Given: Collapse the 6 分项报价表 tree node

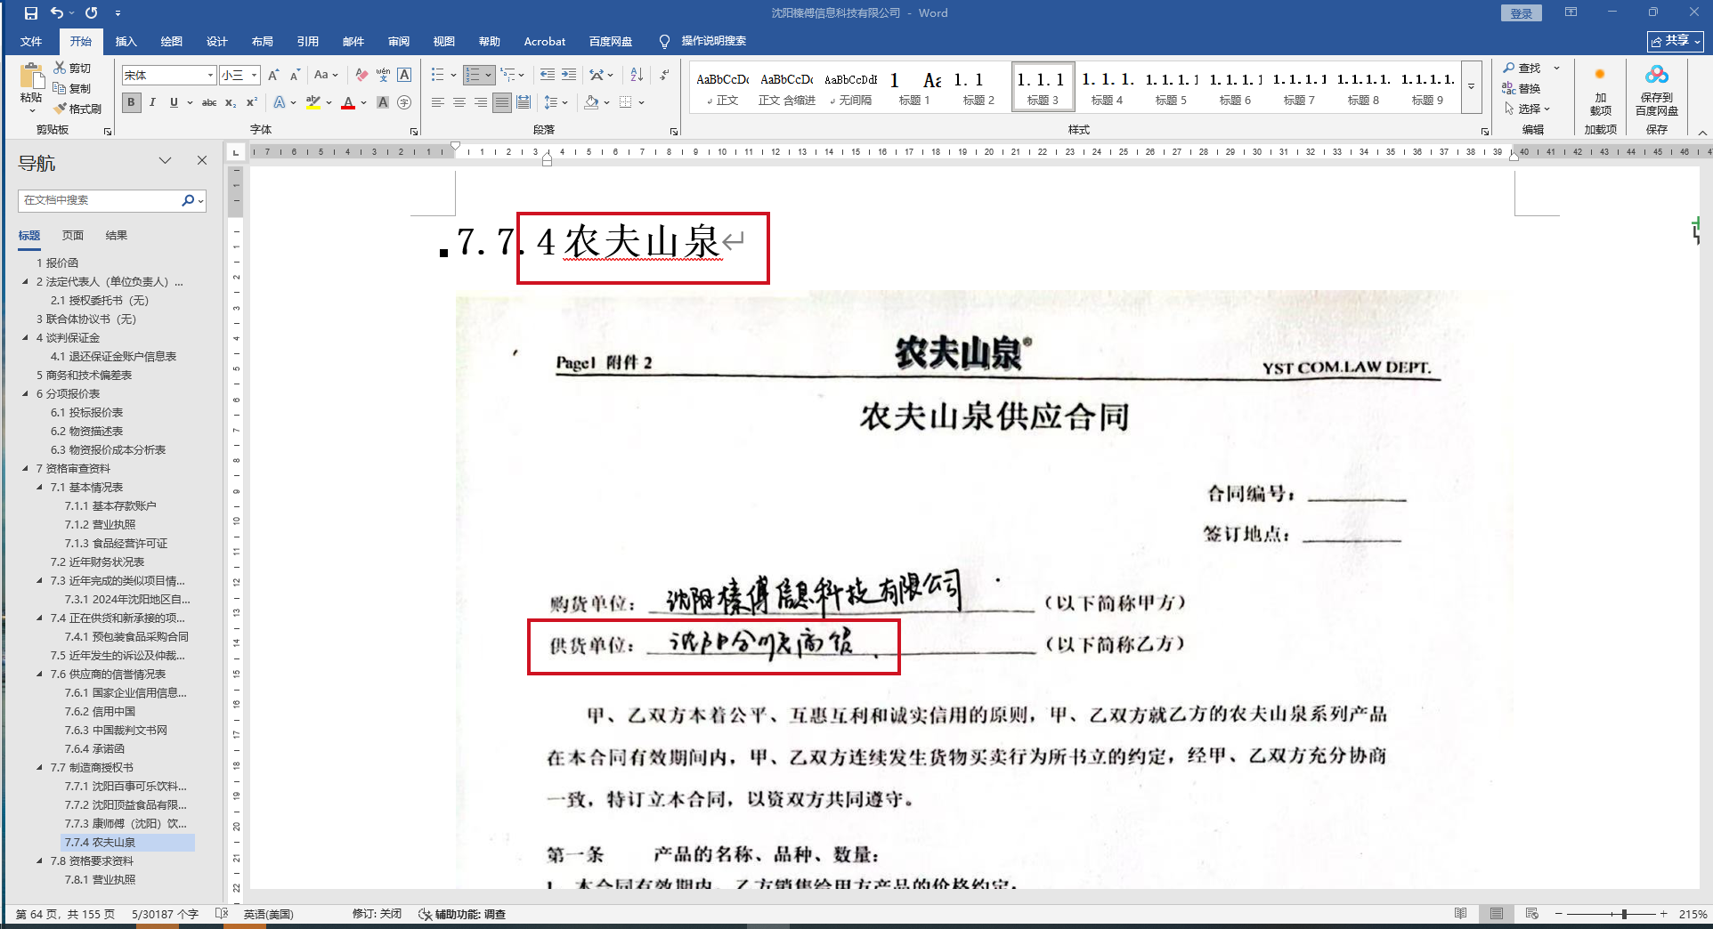Looking at the screenshot, I should pos(25,393).
